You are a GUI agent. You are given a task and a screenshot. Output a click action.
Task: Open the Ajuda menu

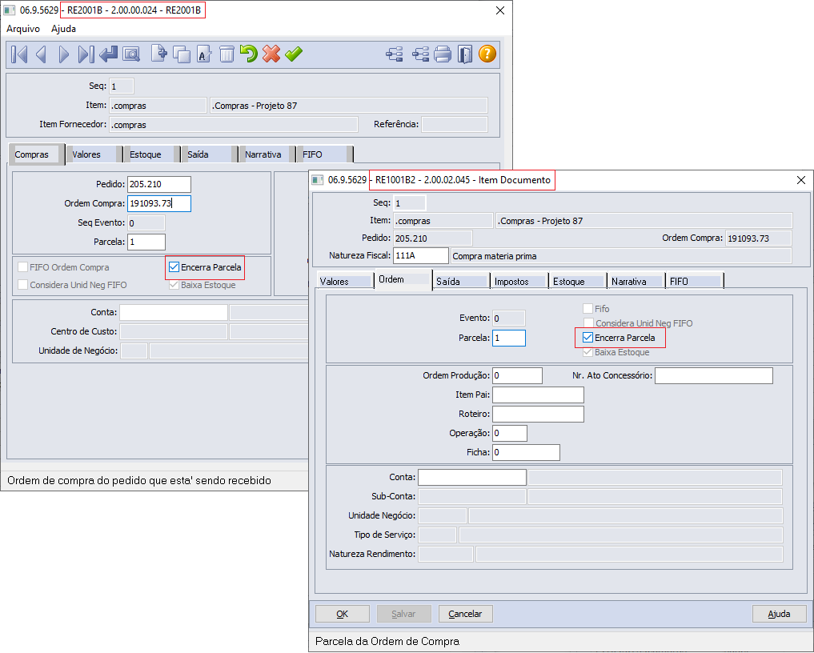[63, 29]
